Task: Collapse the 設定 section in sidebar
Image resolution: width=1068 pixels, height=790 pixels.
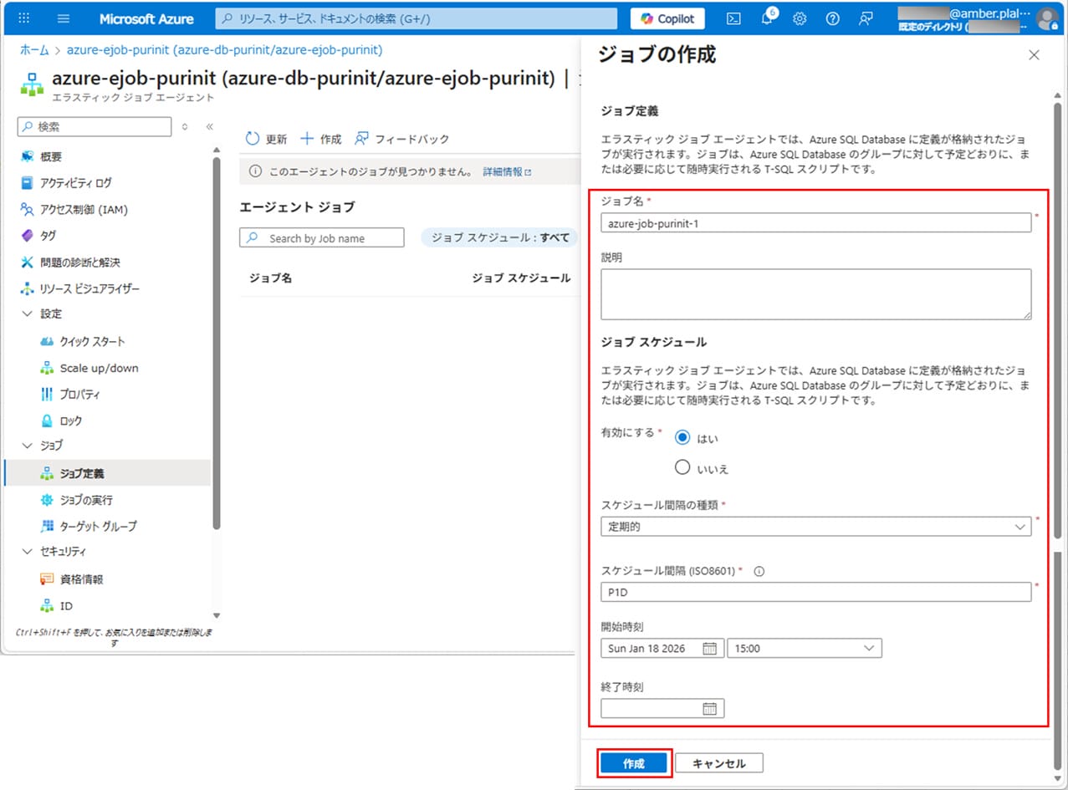Action: pyautogui.click(x=27, y=314)
